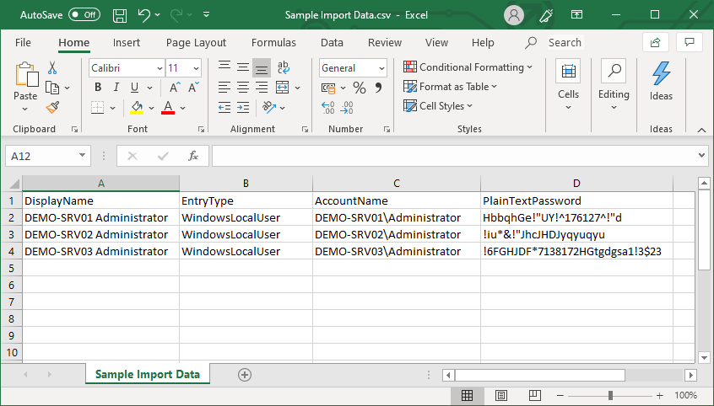Click the Copy icon
This screenshot has height=406, width=714.
pyautogui.click(x=52, y=88)
